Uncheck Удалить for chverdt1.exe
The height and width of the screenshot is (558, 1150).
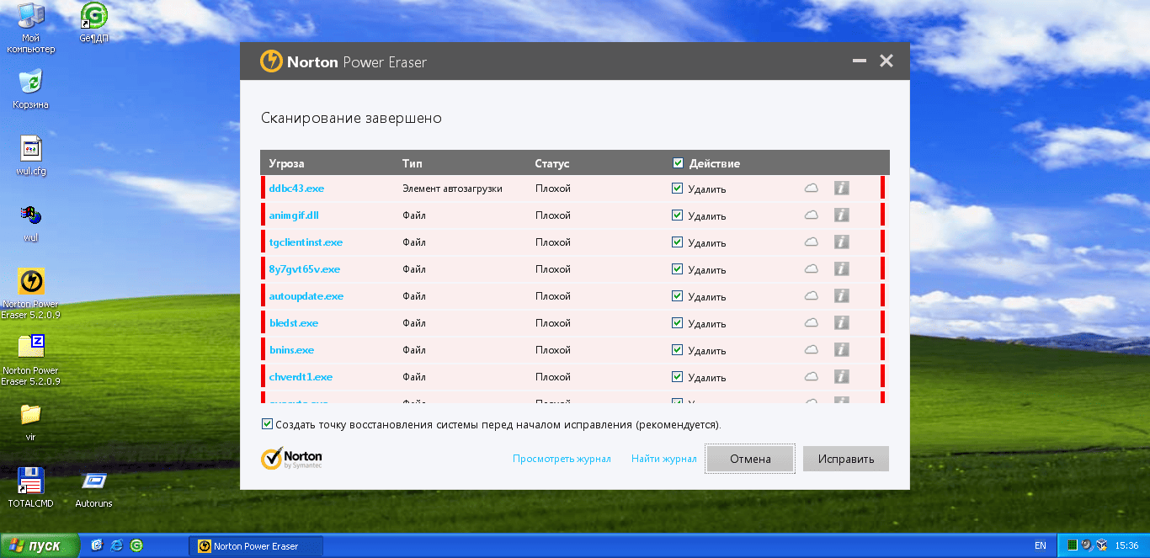click(677, 377)
